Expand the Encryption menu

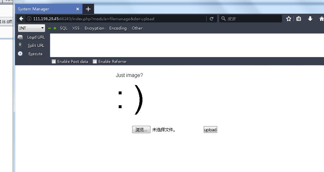pos(95,28)
